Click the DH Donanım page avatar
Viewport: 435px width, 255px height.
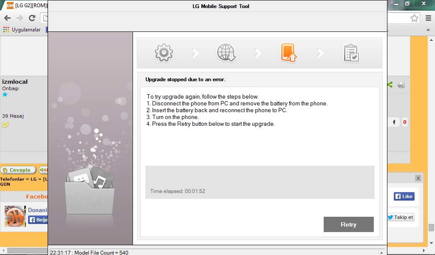point(15,216)
